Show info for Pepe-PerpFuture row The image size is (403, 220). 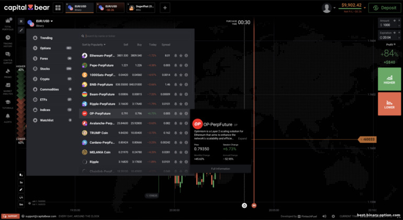tap(186, 65)
